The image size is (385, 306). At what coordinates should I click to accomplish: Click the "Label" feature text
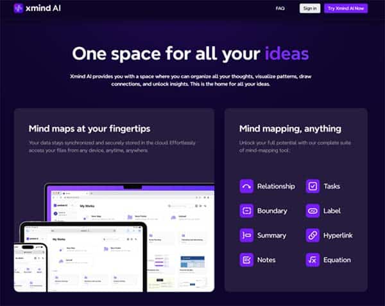click(332, 211)
